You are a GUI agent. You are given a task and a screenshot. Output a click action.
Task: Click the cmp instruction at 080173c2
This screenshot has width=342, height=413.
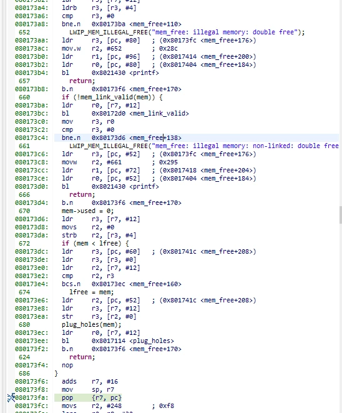[88, 130]
